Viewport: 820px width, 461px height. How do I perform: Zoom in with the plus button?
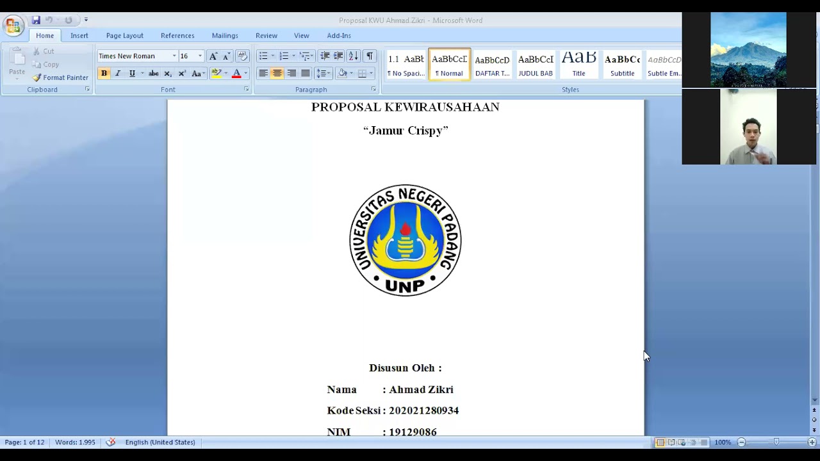(812, 442)
